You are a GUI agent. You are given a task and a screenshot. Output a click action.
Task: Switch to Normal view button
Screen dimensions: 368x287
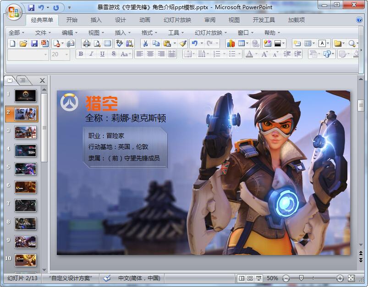[x=241, y=278]
